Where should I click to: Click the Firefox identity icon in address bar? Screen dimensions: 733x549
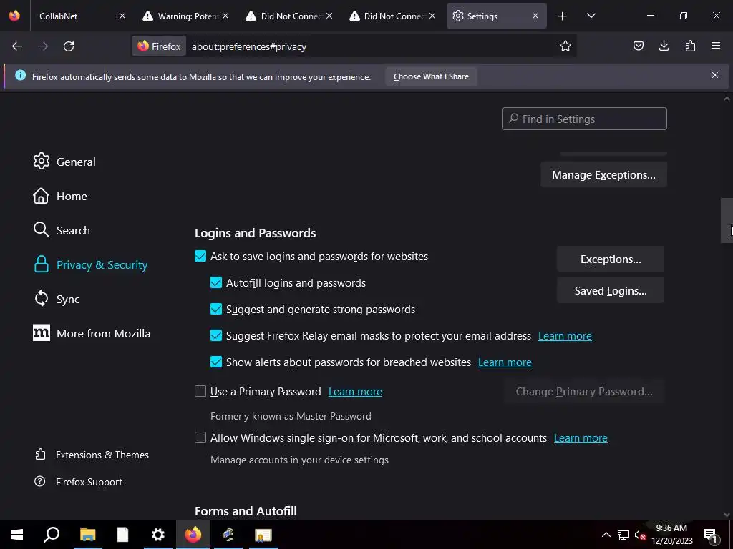point(159,46)
